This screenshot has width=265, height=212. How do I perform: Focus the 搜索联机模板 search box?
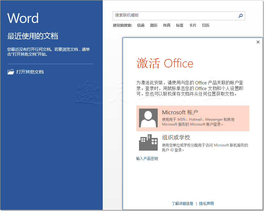179,16
